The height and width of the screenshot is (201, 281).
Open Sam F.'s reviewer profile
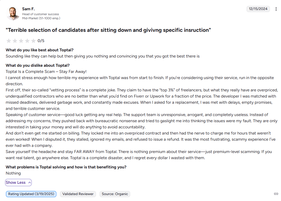pos(28,9)
